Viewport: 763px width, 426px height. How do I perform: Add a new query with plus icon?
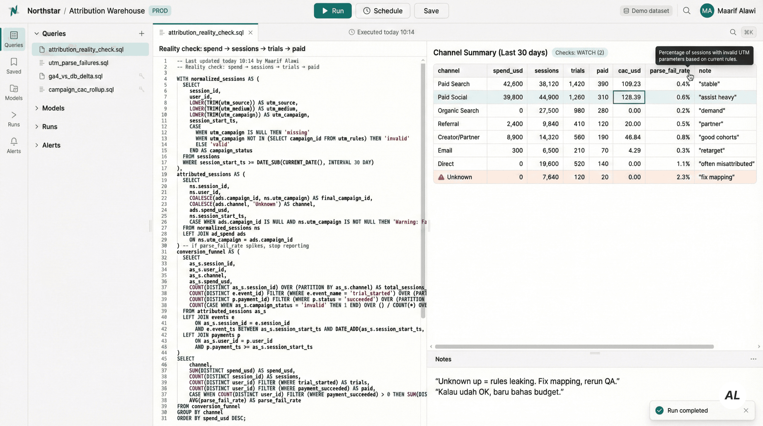pyautogui.click(x=142, y=34)
